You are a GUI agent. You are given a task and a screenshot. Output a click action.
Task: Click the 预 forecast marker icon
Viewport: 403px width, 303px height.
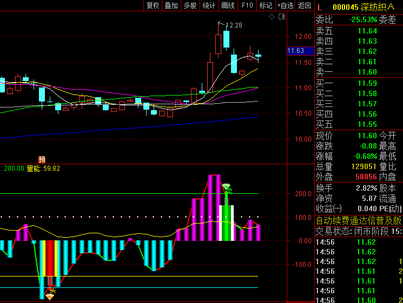click(x=42, y=159)
